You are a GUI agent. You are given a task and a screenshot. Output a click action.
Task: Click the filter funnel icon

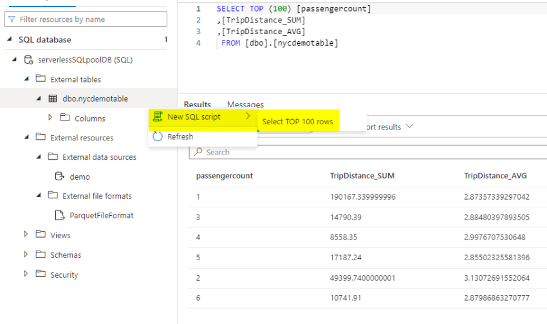[x=12, y=19]
